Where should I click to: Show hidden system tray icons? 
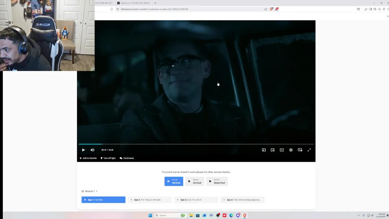pyautogui.click(x=359, y=215)
